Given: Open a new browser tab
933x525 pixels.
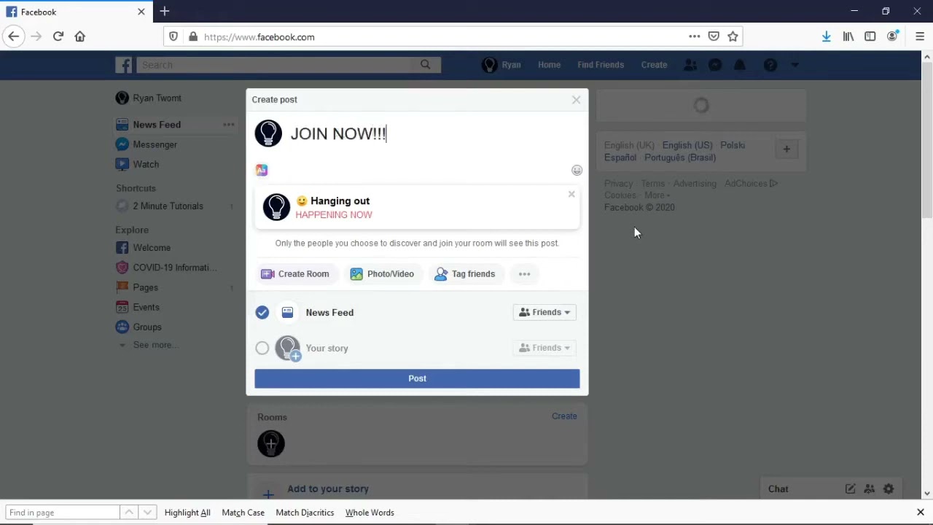Looking at the screenshot, I should [x=165, y=12].
